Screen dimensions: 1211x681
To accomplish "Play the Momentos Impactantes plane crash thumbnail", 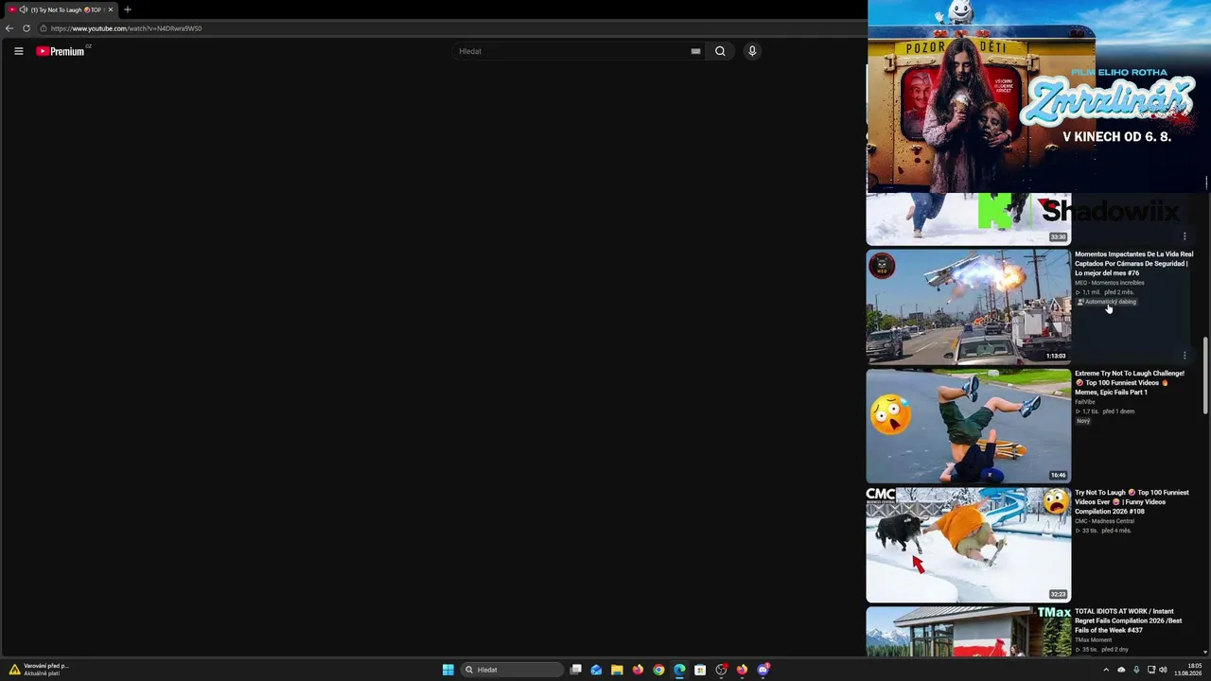I will click(969, 306).
